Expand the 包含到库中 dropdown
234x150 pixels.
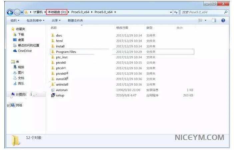tap(35, 21)
